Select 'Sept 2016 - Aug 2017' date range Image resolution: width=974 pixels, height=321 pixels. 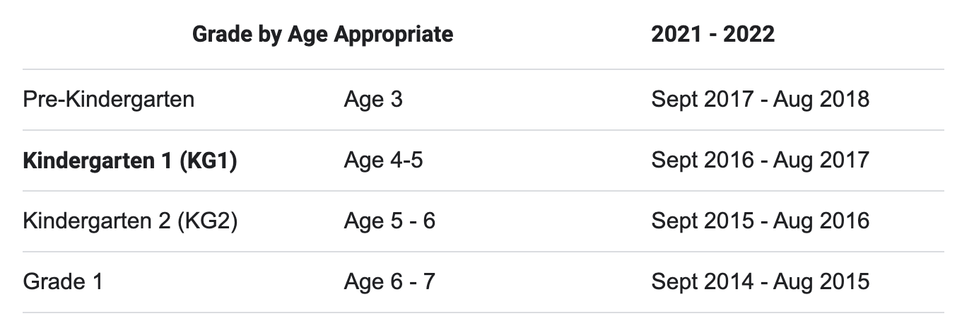(760, 160)
